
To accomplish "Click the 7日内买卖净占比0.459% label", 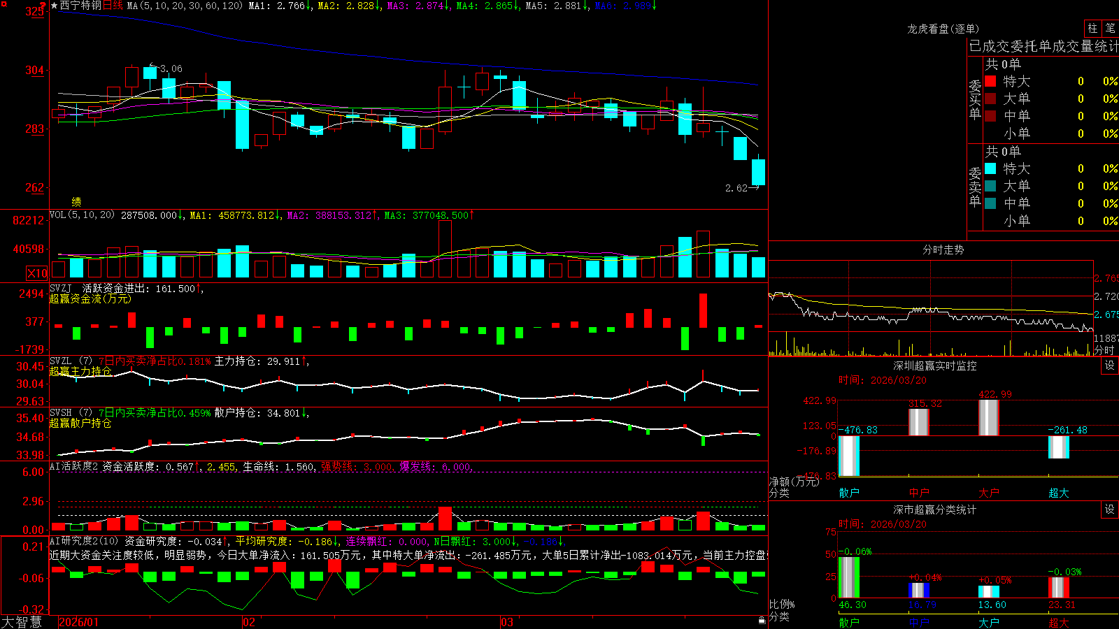I will point(155,412).
